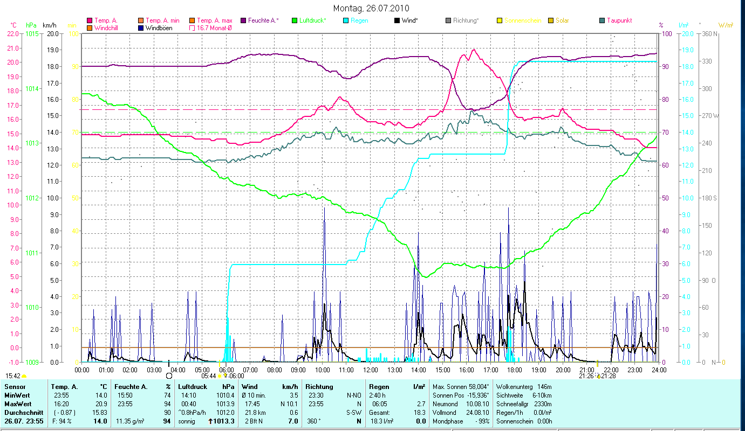Click the Regen column header in the table
This screenshot has width=745, height=431.
click(x=379, y=387)
